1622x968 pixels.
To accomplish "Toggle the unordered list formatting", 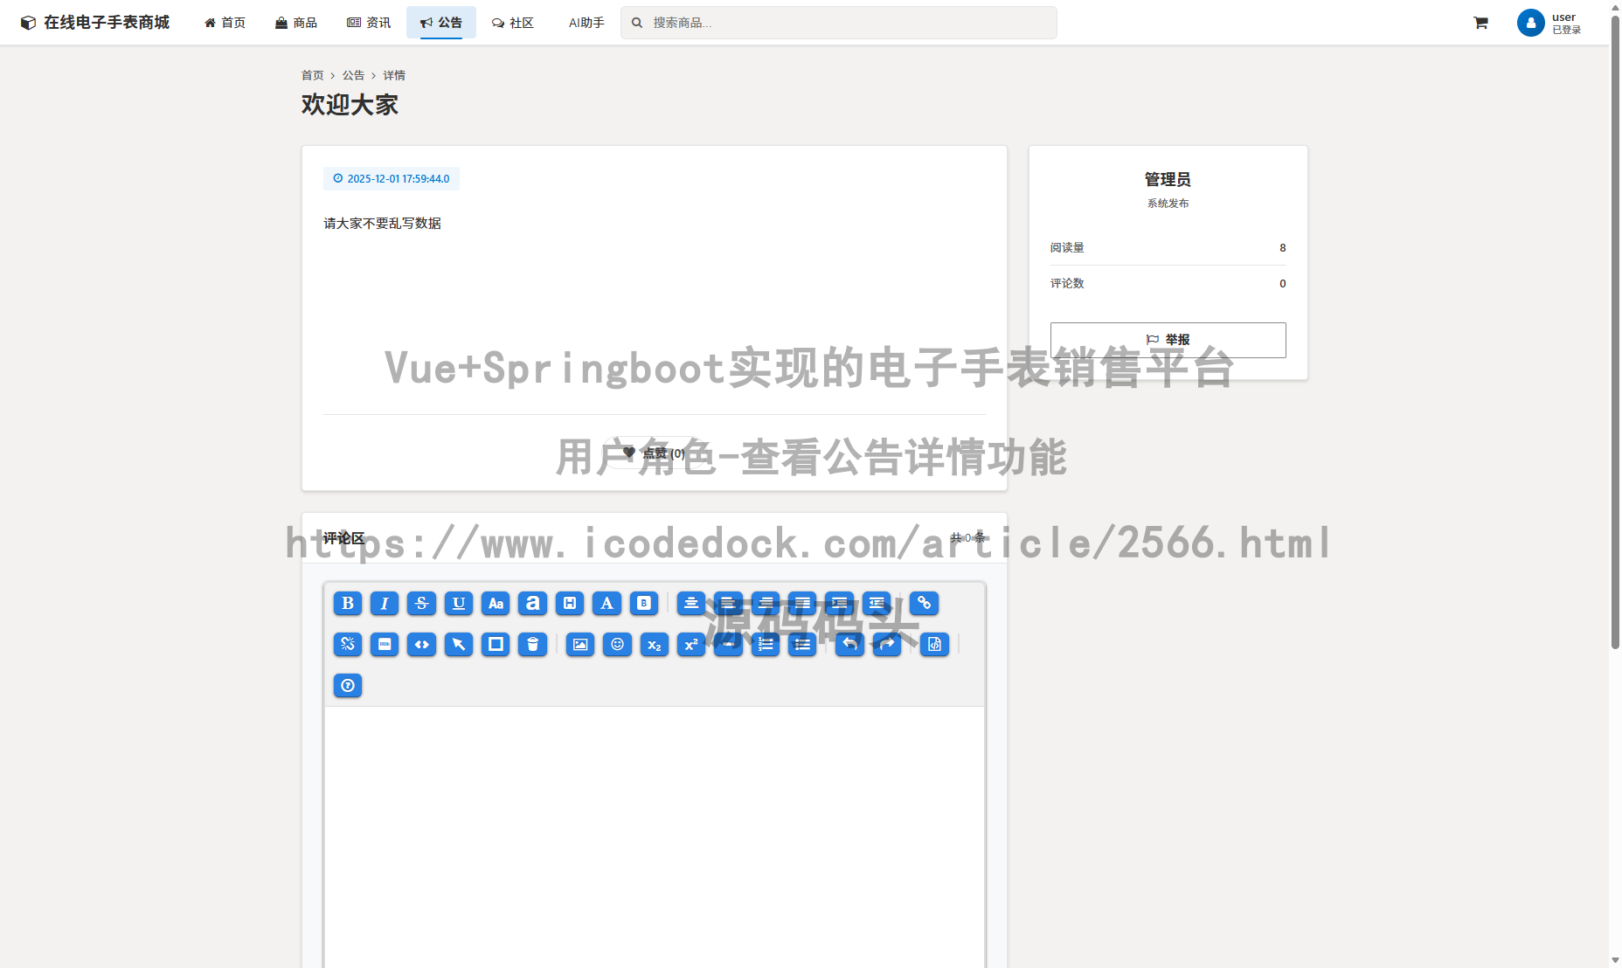I will pos(801,645).
